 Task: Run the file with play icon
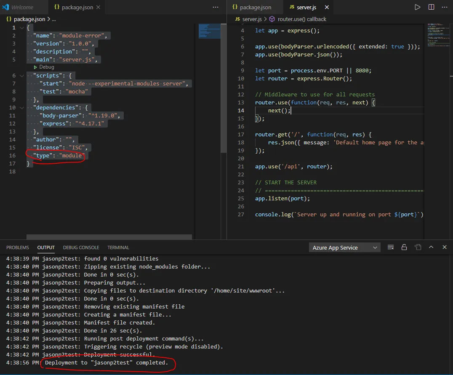coord(418,7)
